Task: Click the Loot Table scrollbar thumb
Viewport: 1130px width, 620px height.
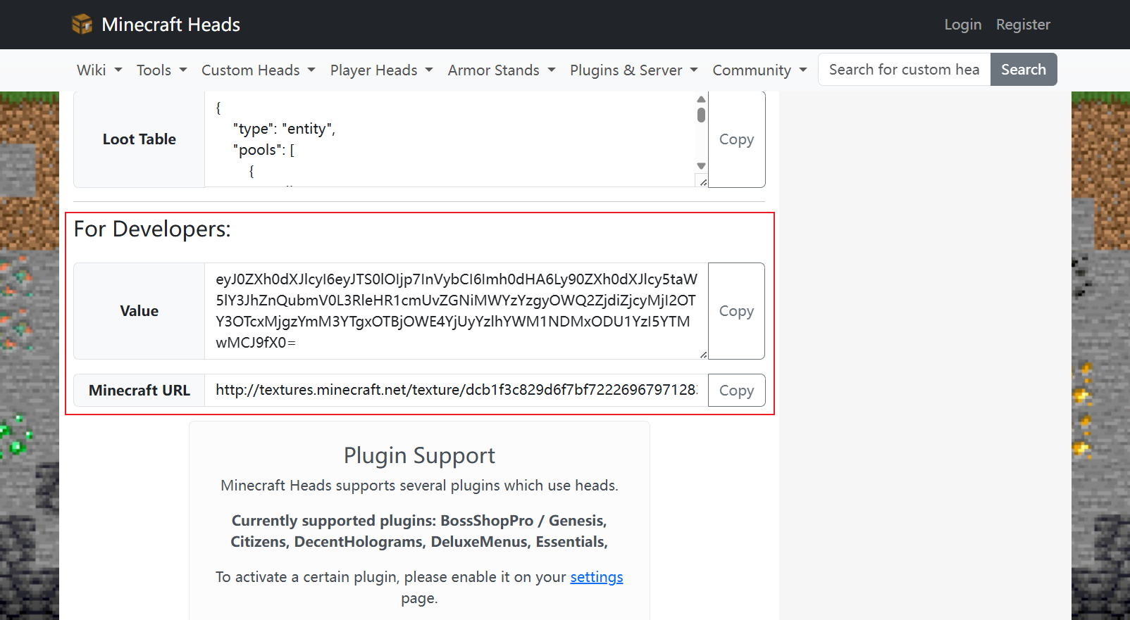Action: [x=701, y=115]
